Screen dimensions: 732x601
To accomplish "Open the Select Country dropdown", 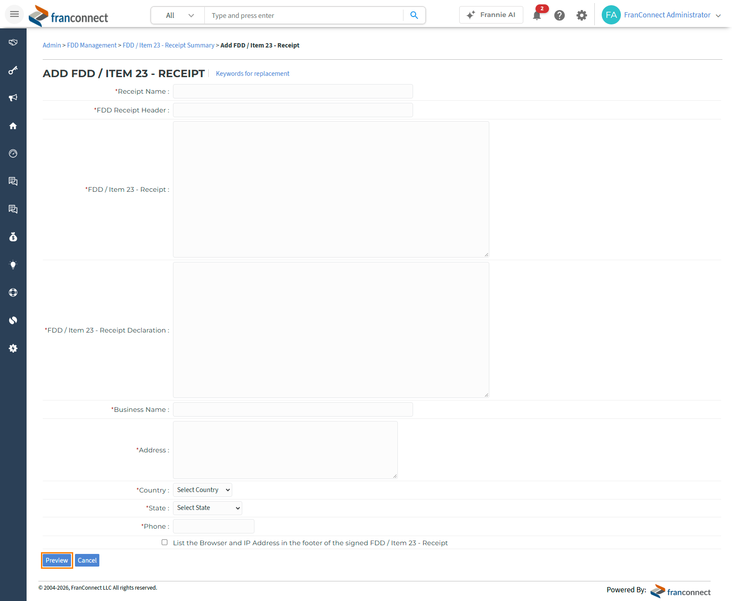I will pyautogui.click(x=203, y=490).
